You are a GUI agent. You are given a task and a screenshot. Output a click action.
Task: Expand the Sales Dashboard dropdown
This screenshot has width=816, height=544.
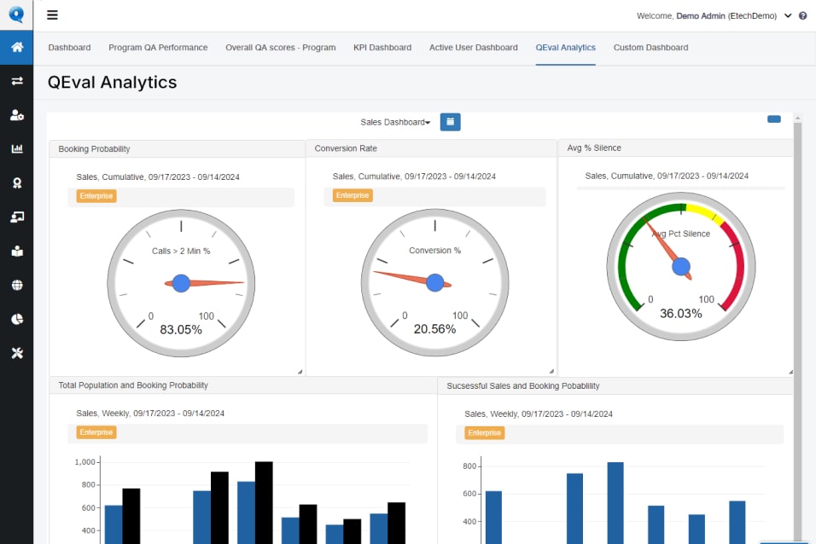pos(395,123)
